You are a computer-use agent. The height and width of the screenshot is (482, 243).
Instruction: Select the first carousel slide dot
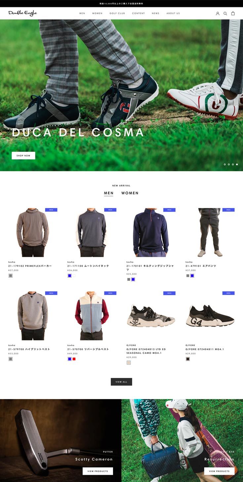225,164
